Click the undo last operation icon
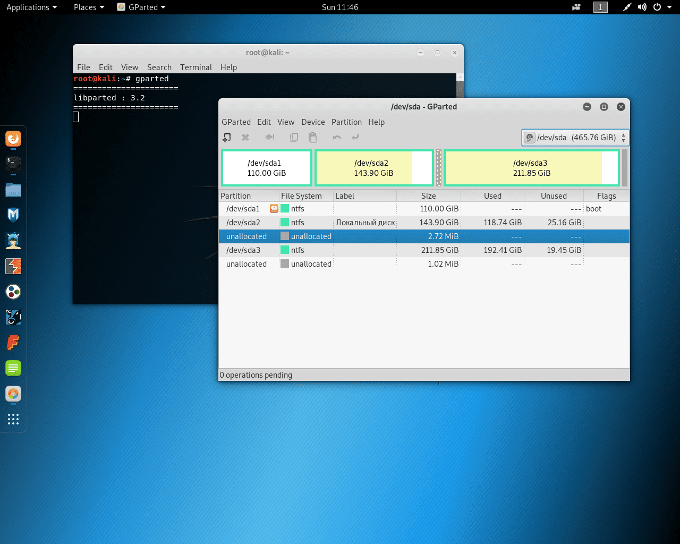Viewport: 680px width, 544px height. [x=337, y=138]
